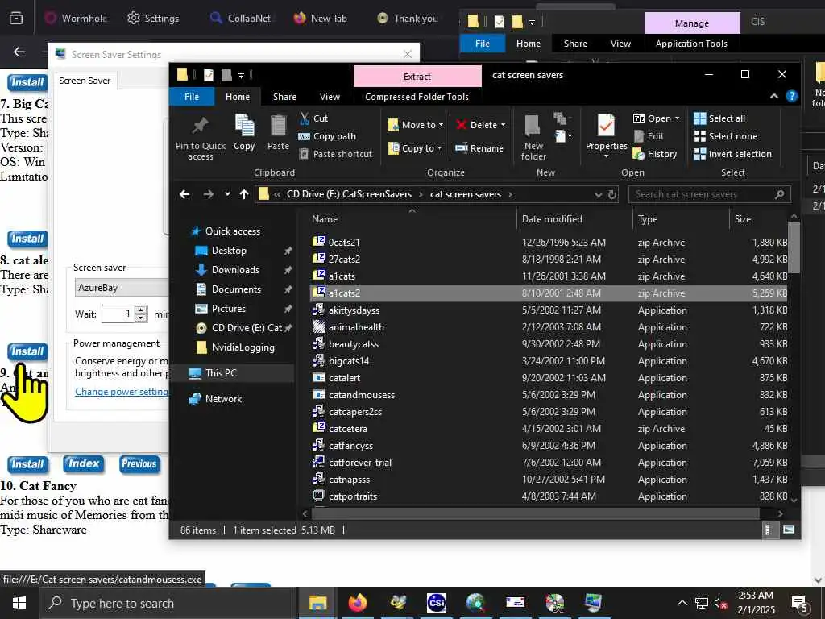This screenshot has width=825, height=619.
Task: Click the Windows Start button
Action: tap(19, 603)
